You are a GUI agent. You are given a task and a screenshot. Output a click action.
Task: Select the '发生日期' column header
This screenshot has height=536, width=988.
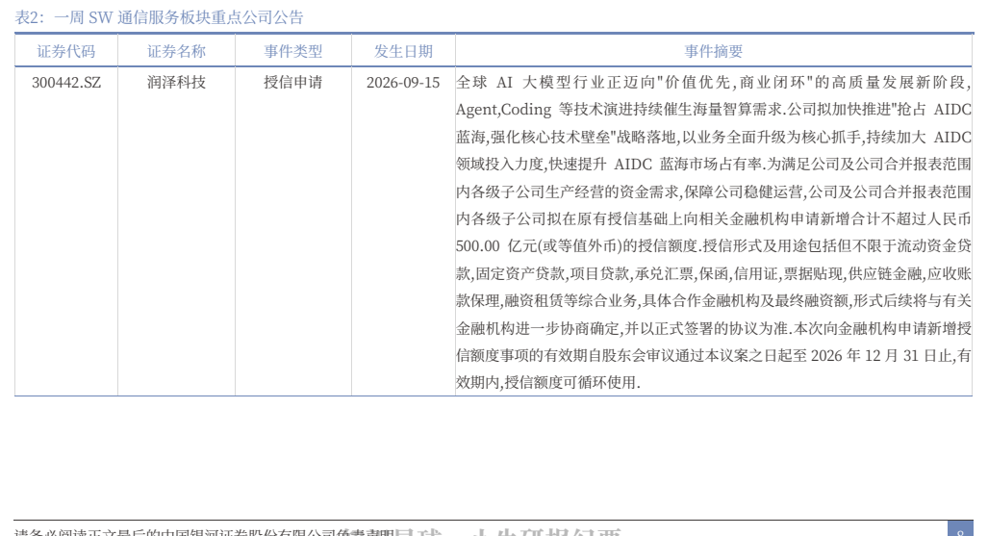(x=403, y=52)
